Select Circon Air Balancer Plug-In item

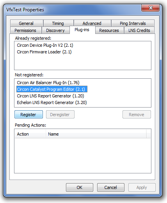(48, 83)
